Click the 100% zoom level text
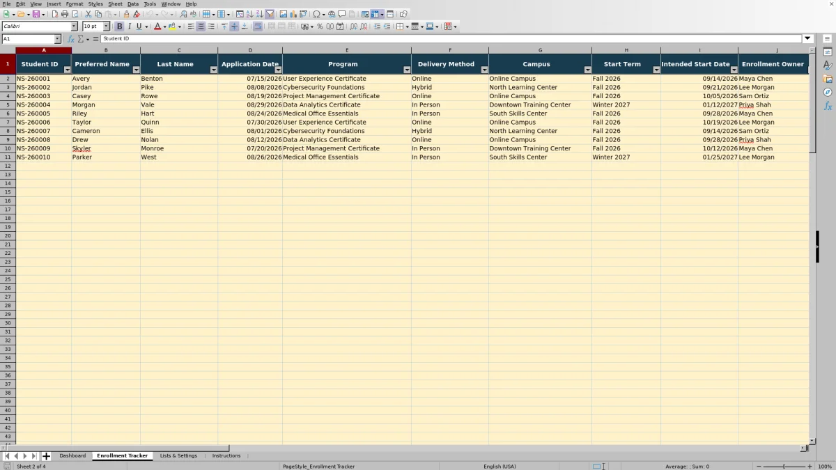This screenshot has height=470, width=836. pyautogui.click(x=825, y=467)
